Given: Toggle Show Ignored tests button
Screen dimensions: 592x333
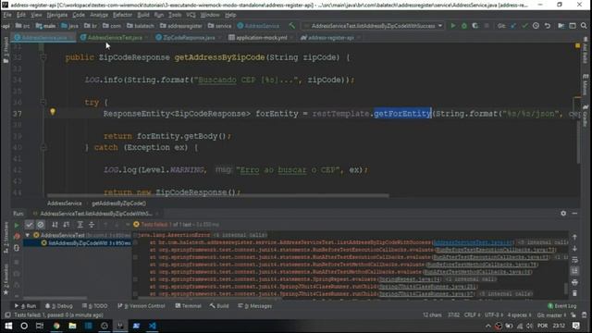Looking at the screenshot, I should (41, 225).
